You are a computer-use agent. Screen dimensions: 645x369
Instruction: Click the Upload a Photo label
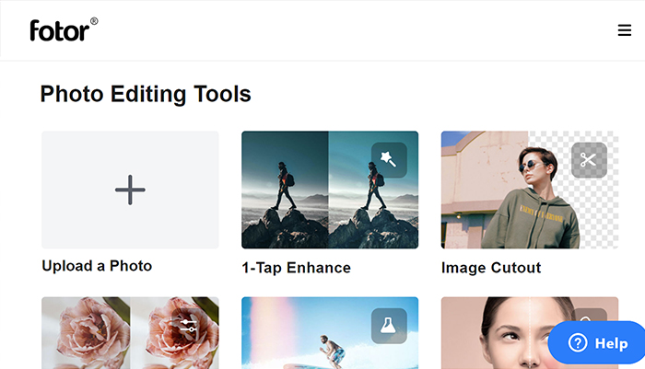(x=97, y=266)
